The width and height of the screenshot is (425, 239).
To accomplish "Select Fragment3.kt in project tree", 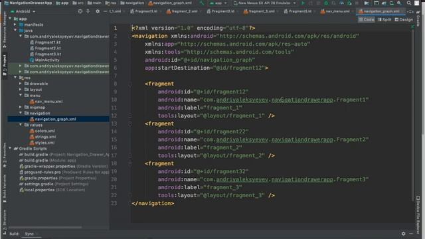I will point(48,54).
